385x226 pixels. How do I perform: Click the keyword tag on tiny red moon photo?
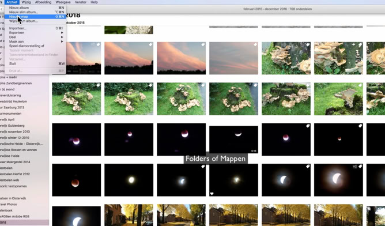[360, 126]
